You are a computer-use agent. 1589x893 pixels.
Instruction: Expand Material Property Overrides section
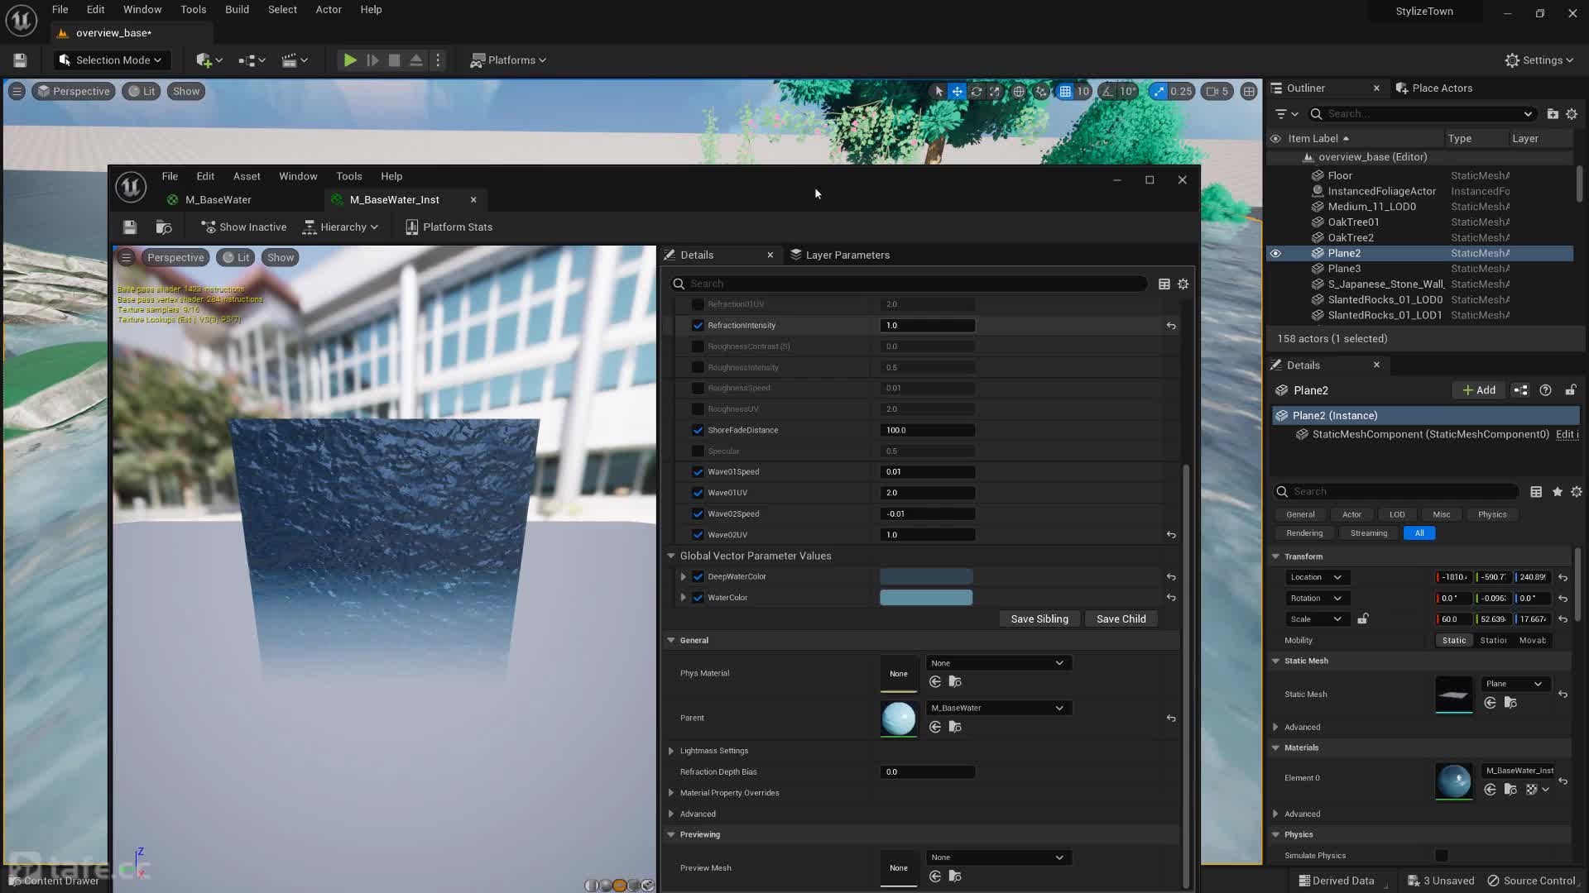(x=671, y=793)
